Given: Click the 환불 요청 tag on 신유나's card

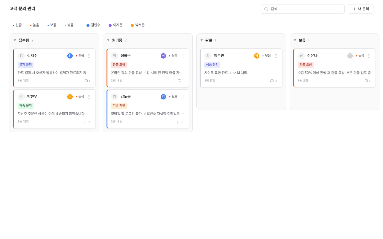Looking at the screenshot, I should click(306, 65).
